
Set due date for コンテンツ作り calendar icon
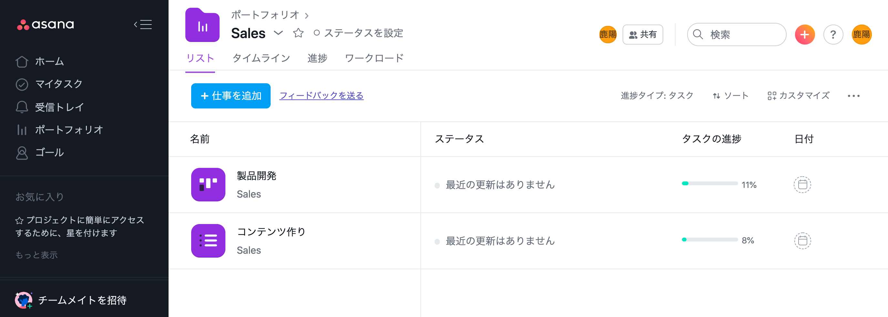[802, 240]
